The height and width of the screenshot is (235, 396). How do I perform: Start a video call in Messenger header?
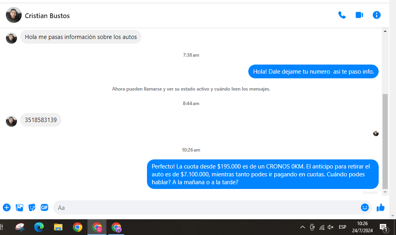[x=359, y=15]
